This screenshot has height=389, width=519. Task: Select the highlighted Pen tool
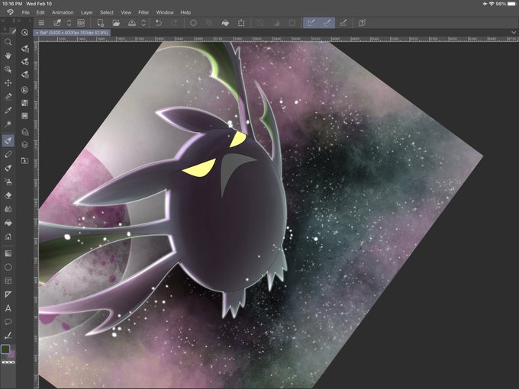(x=8, y=140)
